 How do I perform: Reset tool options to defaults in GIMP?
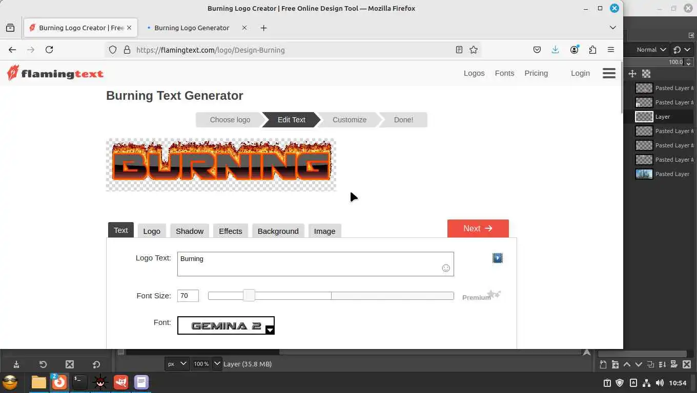pyautogui.click(x=96, y=364)
